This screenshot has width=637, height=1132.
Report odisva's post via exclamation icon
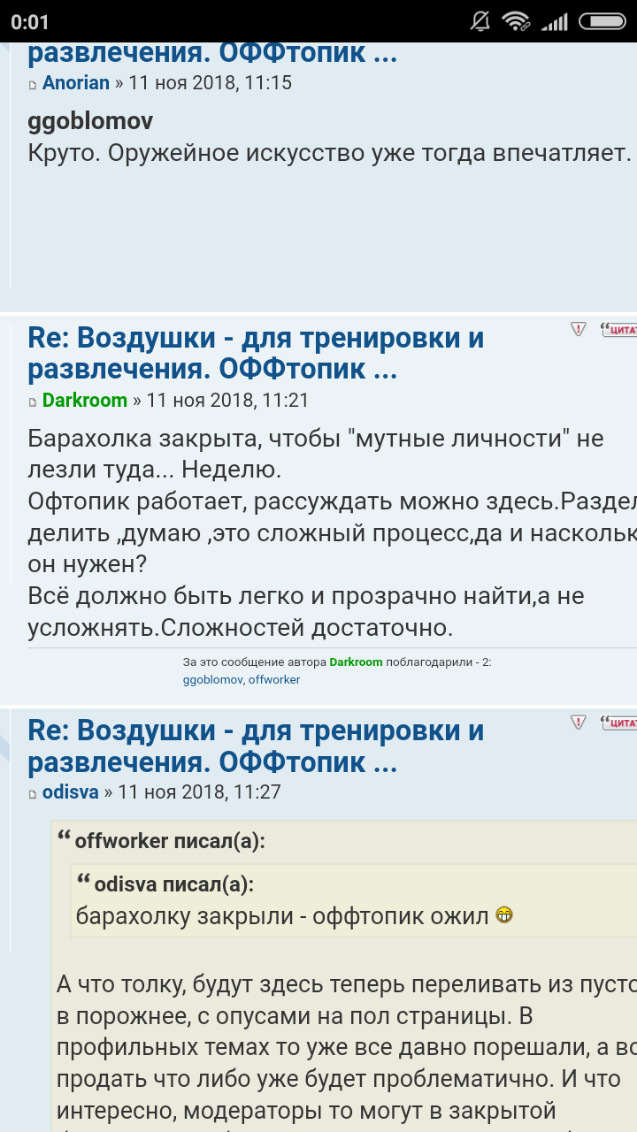tap(579, 722)
